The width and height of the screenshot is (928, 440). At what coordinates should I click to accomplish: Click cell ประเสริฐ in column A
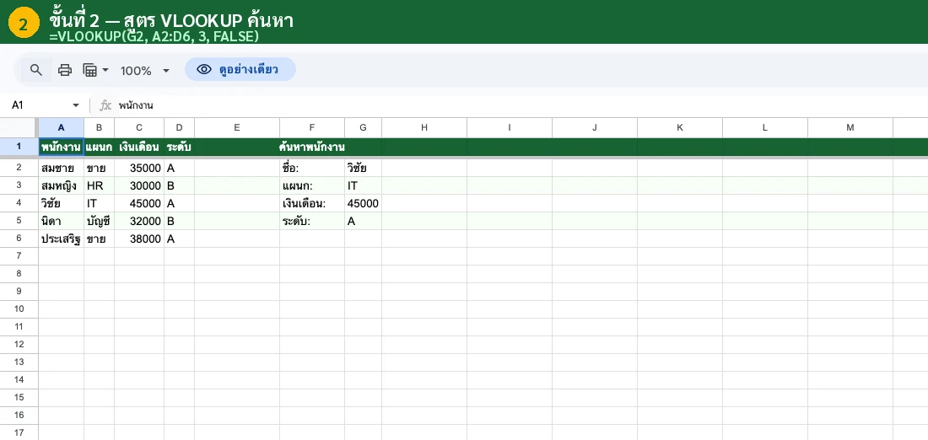61,239
